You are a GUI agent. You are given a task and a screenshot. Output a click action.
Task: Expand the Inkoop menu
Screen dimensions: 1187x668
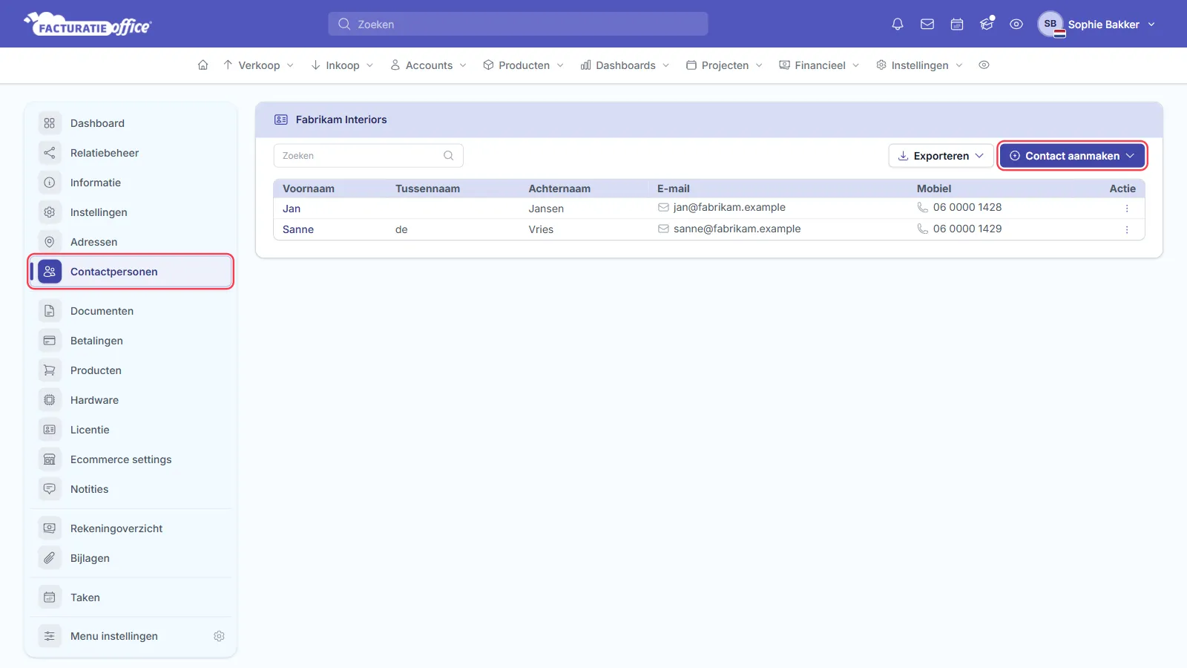point(342,65)
